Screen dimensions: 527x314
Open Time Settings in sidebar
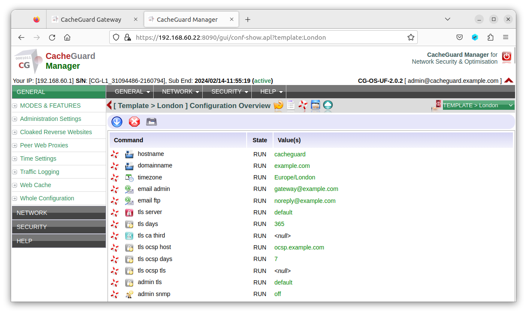38,158
